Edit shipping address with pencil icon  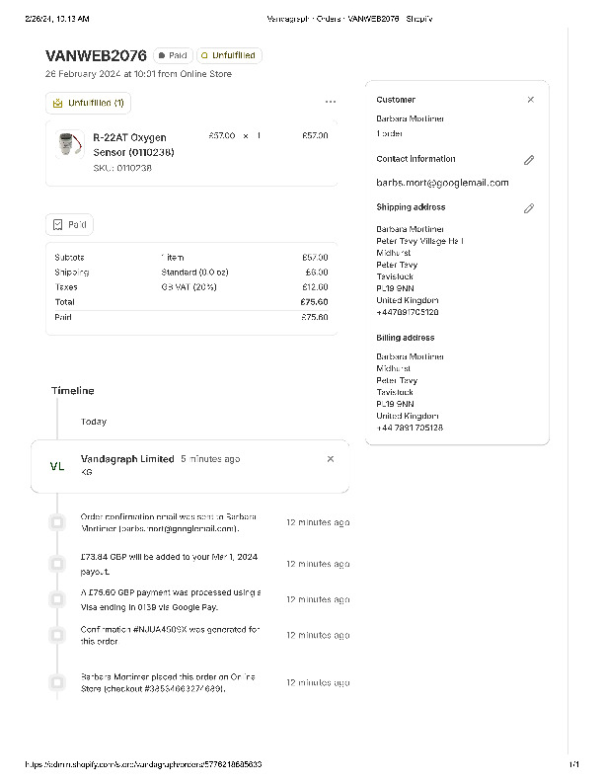pos(529,208)
